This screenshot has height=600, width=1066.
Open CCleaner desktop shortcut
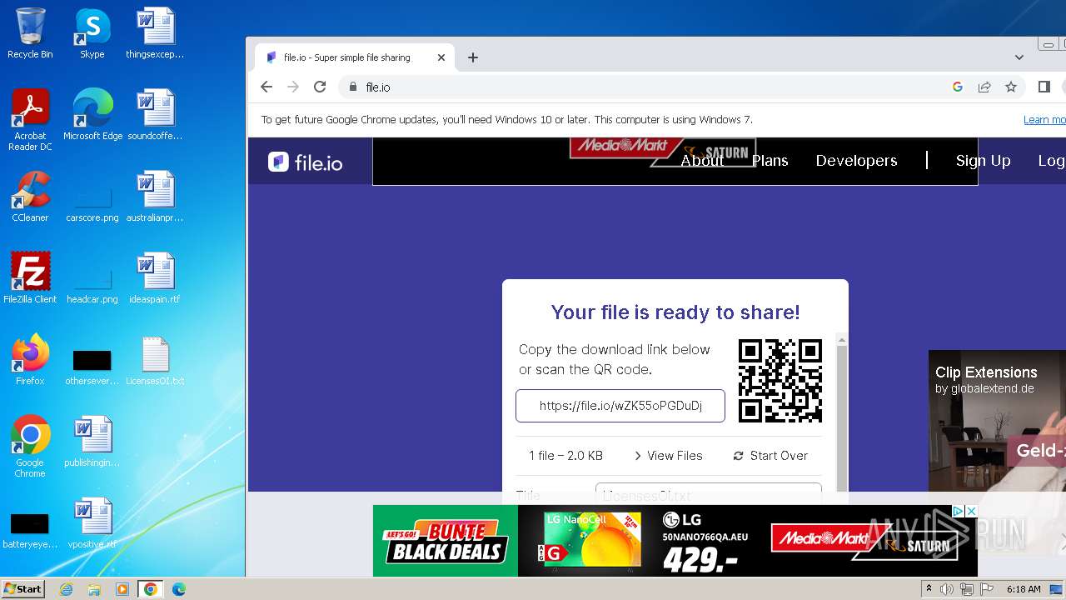coord(30,197)
